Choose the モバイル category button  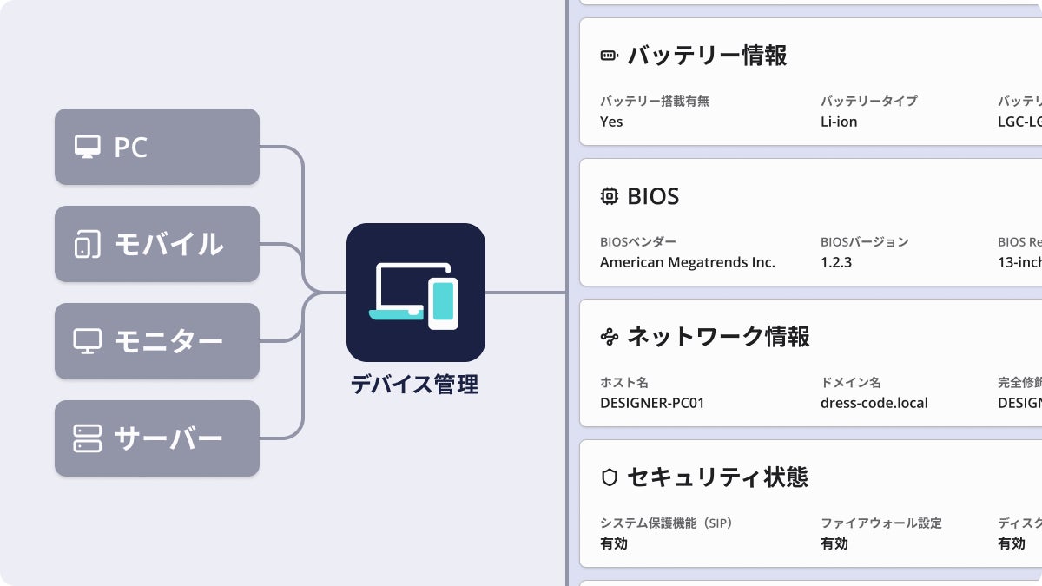point(157,244)
